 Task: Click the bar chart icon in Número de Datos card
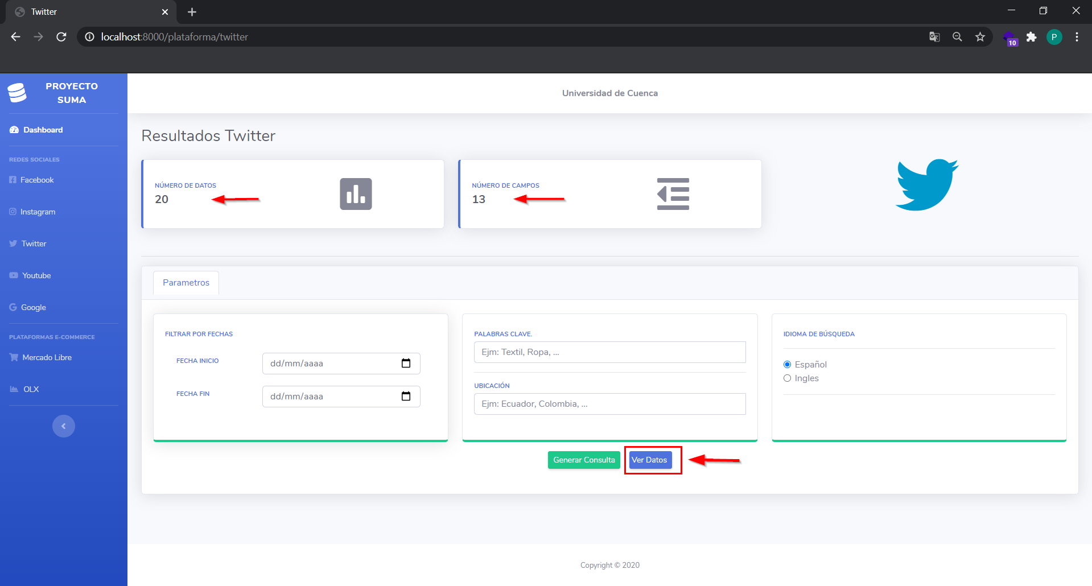pos(356,194)
